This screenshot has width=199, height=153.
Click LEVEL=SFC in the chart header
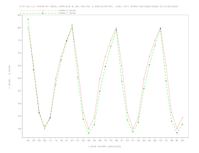tap(122, 6)
